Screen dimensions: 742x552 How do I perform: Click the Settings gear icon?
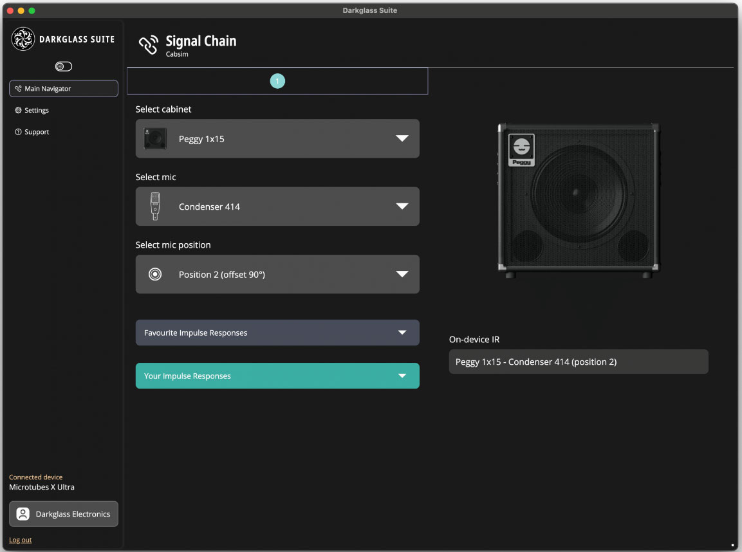18,110
